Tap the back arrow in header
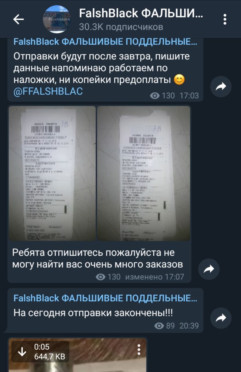Image resolution: width=241 pixels, height=372 pixels. [19, 19]
